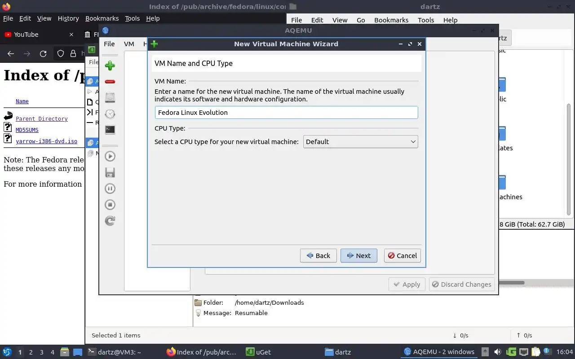Click the reset VM circular arrow icon
Viewport: 575px width, 359px height.
tap(110, 221)
